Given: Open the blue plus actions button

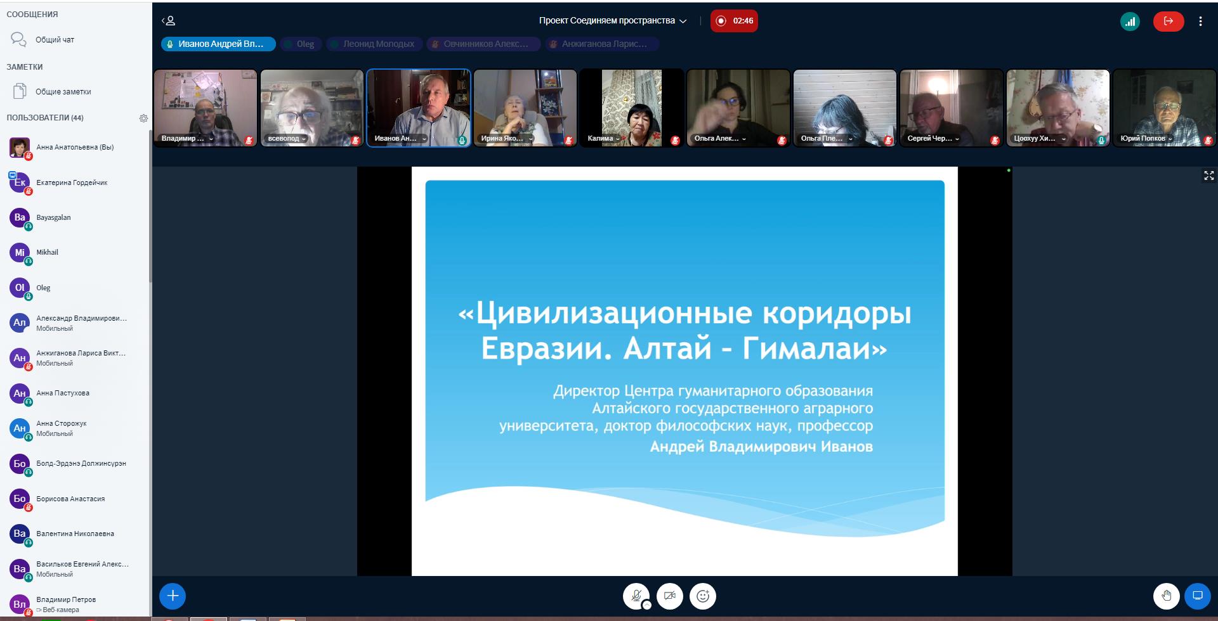Looking at the screenshot, I should coord(173,596).
